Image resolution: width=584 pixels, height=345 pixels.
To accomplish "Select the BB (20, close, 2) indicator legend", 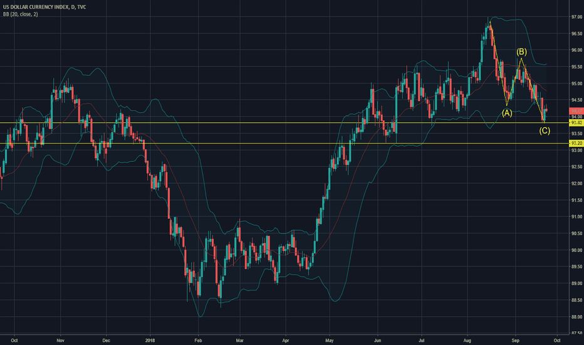I will coord(21,14).
